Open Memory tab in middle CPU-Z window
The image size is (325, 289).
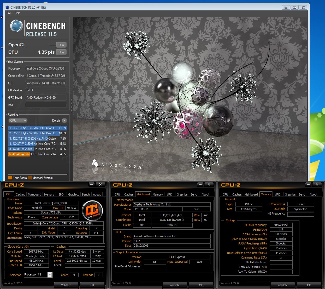coord(158,194)
